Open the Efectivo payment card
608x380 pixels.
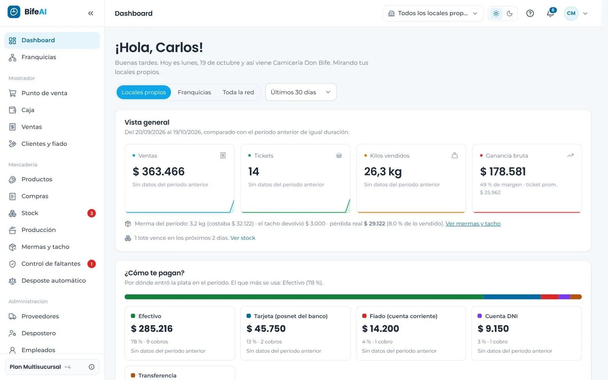tap(180, 333)
